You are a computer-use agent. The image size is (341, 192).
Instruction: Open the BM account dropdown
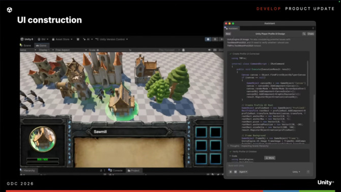43,39
